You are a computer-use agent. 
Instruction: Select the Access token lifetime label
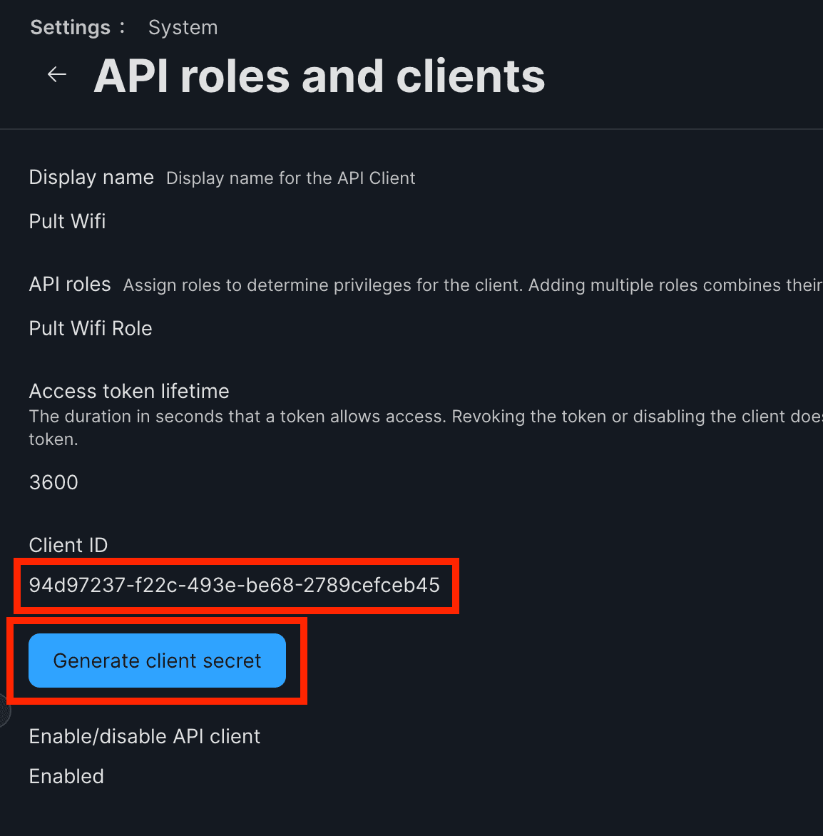pos(128,391)
